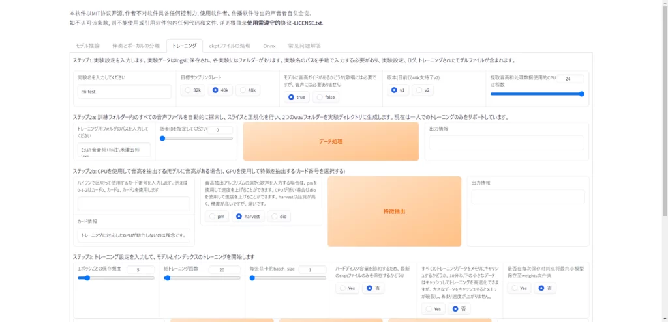The width and height of the screenshot is (668, 322).
Task: Open the Onnx tab
Action: pyautogui.click(x=269, y=46)
